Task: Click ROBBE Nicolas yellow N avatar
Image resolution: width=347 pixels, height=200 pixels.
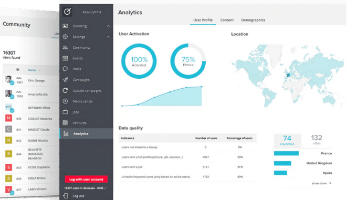Action: coord(8,140)
